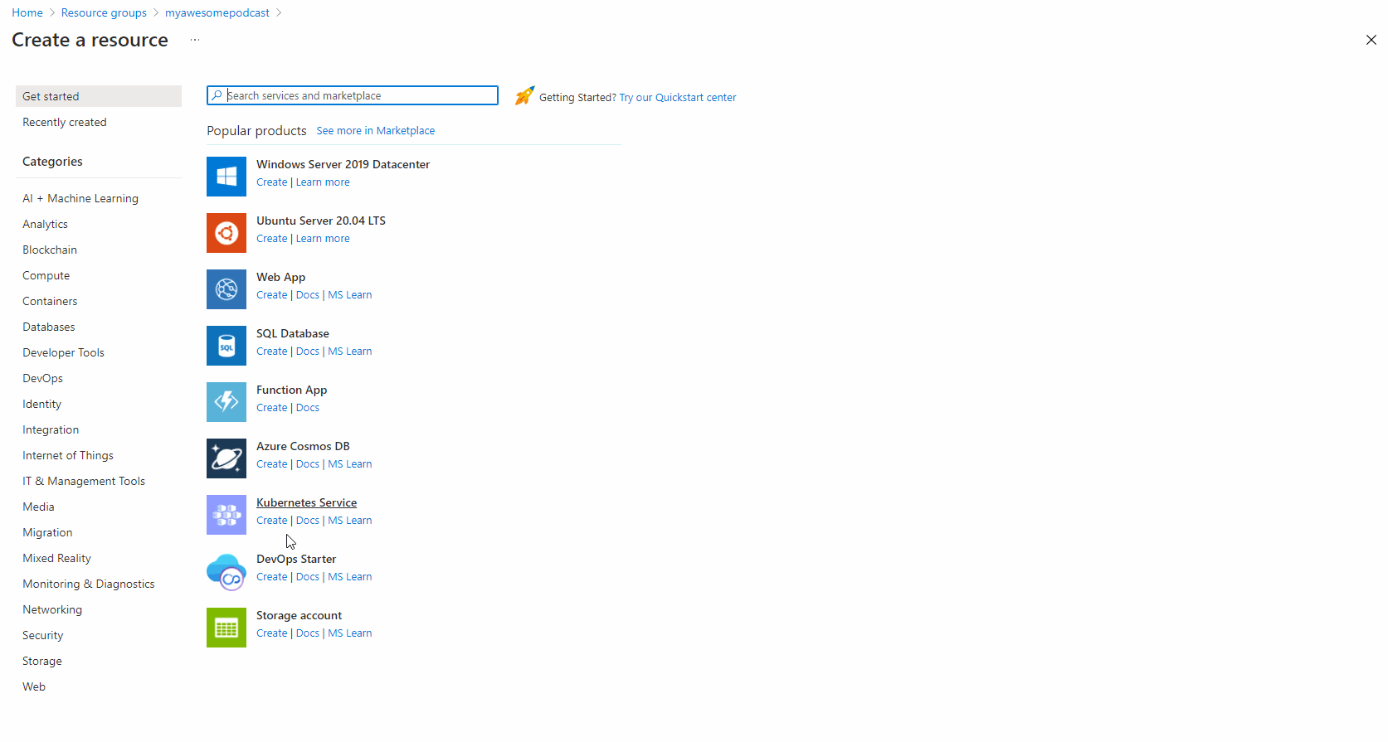Click Create under DevOps Starter
The height and width of the screenshot is (742, 1388).
(x=272, y=577)
